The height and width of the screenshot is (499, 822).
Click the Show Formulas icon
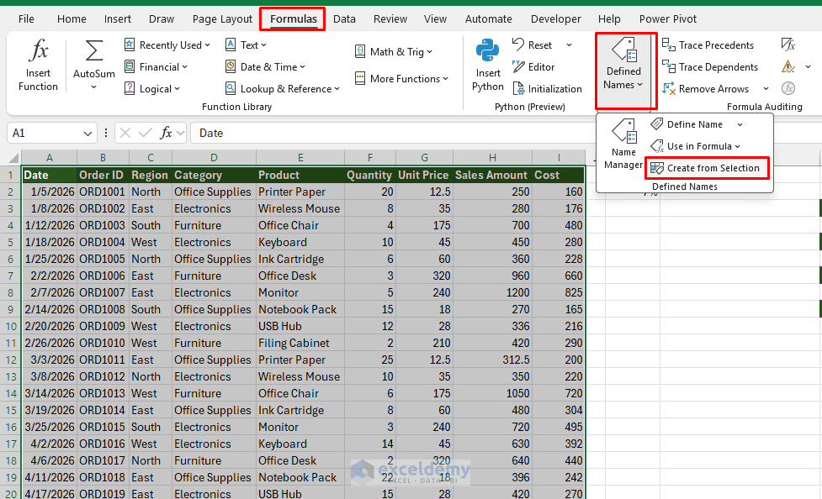(788, 45)
